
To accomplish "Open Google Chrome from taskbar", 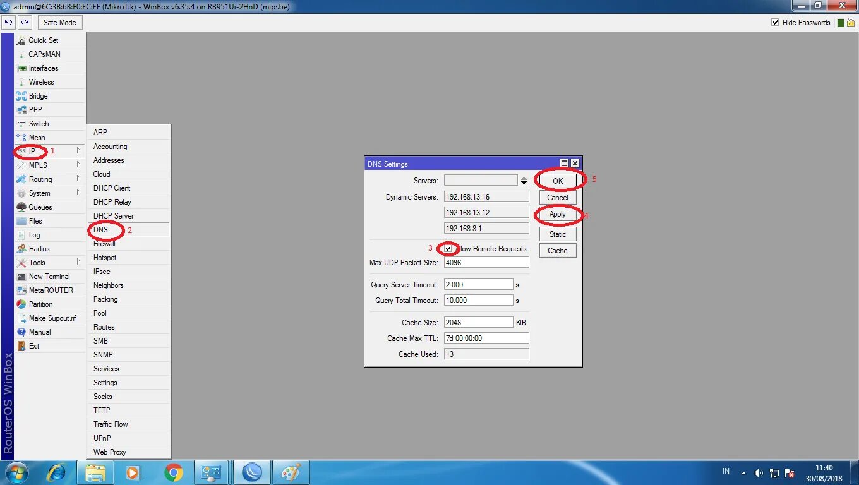I will 174,472.
